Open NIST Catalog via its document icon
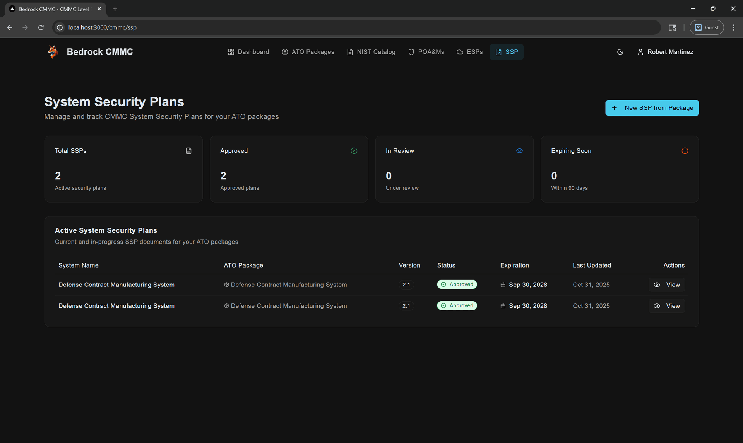This screenshot has height=443, width=743. (x=349, y=51)
